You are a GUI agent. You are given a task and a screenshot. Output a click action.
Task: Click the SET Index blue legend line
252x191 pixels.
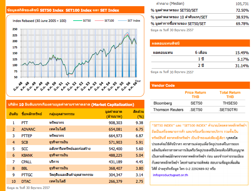(122, 21)
